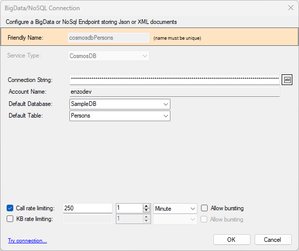Enable KB rate limiting checkbox
The image size is (299, 251).
pos(10,219)
